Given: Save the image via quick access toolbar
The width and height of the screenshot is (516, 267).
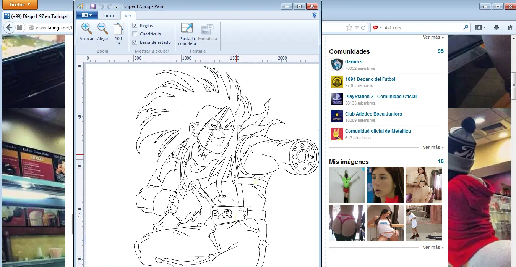Looking at the screenshot, I should (x=92, y=6).
